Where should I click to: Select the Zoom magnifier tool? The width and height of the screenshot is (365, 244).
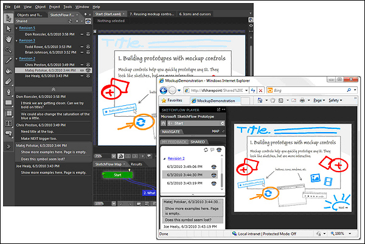[x=9, y=50]
